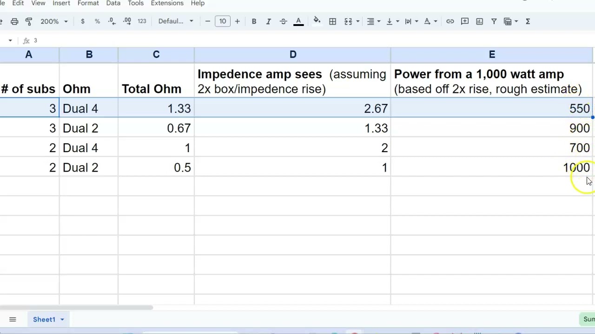The width and height of the screenshot is (595, 334).
Task: Open the text color picker
Action: click(x=298, y=21)
